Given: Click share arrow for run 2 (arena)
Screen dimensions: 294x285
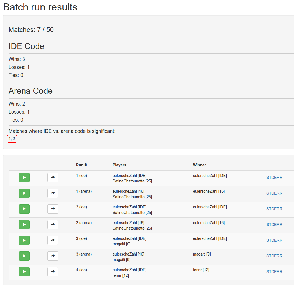Looking at the screenshot, I should click(x=53, y=225).
